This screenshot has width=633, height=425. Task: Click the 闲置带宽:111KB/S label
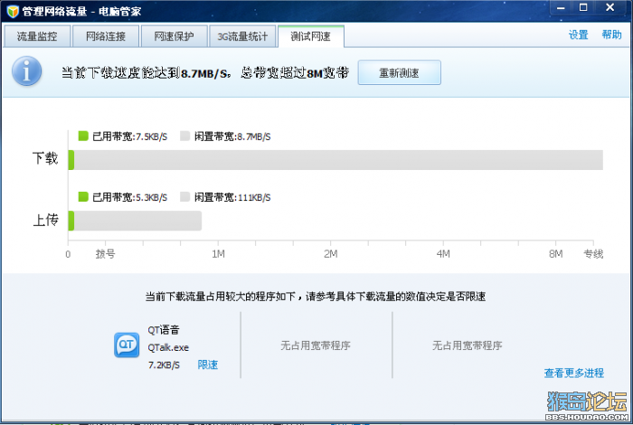click(x=232, y=197)
